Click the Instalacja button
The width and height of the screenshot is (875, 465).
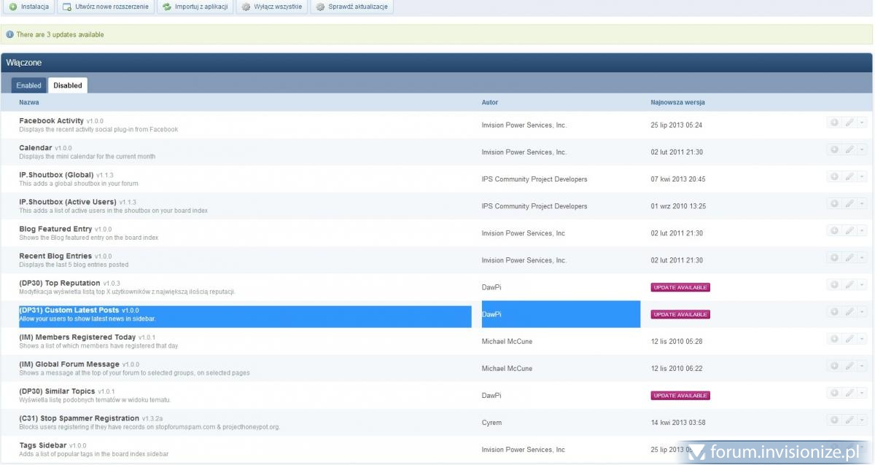tap(29, 7)
